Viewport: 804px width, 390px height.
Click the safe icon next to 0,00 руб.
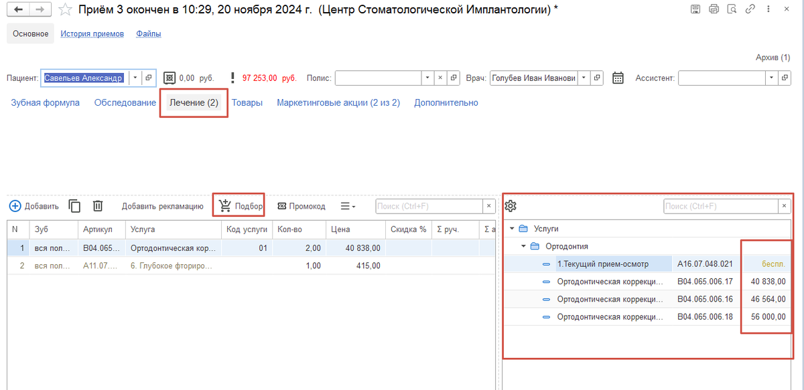tap(169, 78)
